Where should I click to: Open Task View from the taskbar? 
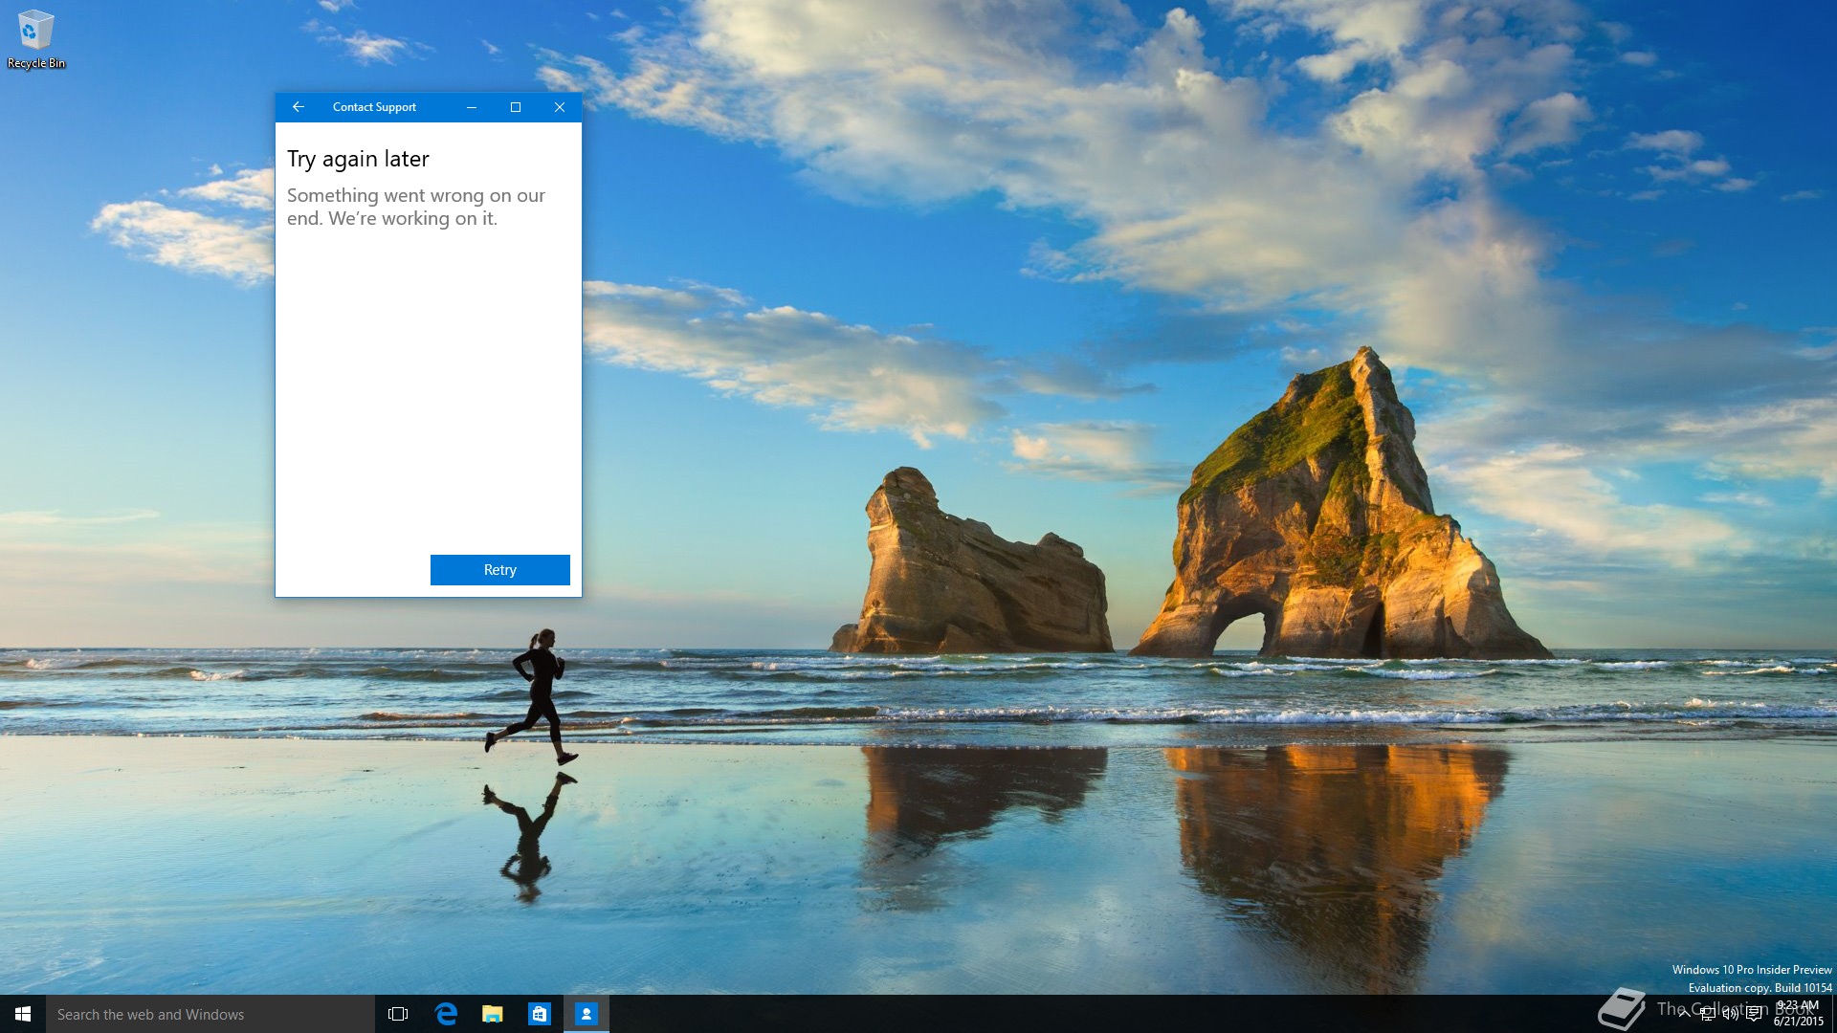coord(398,1014)
